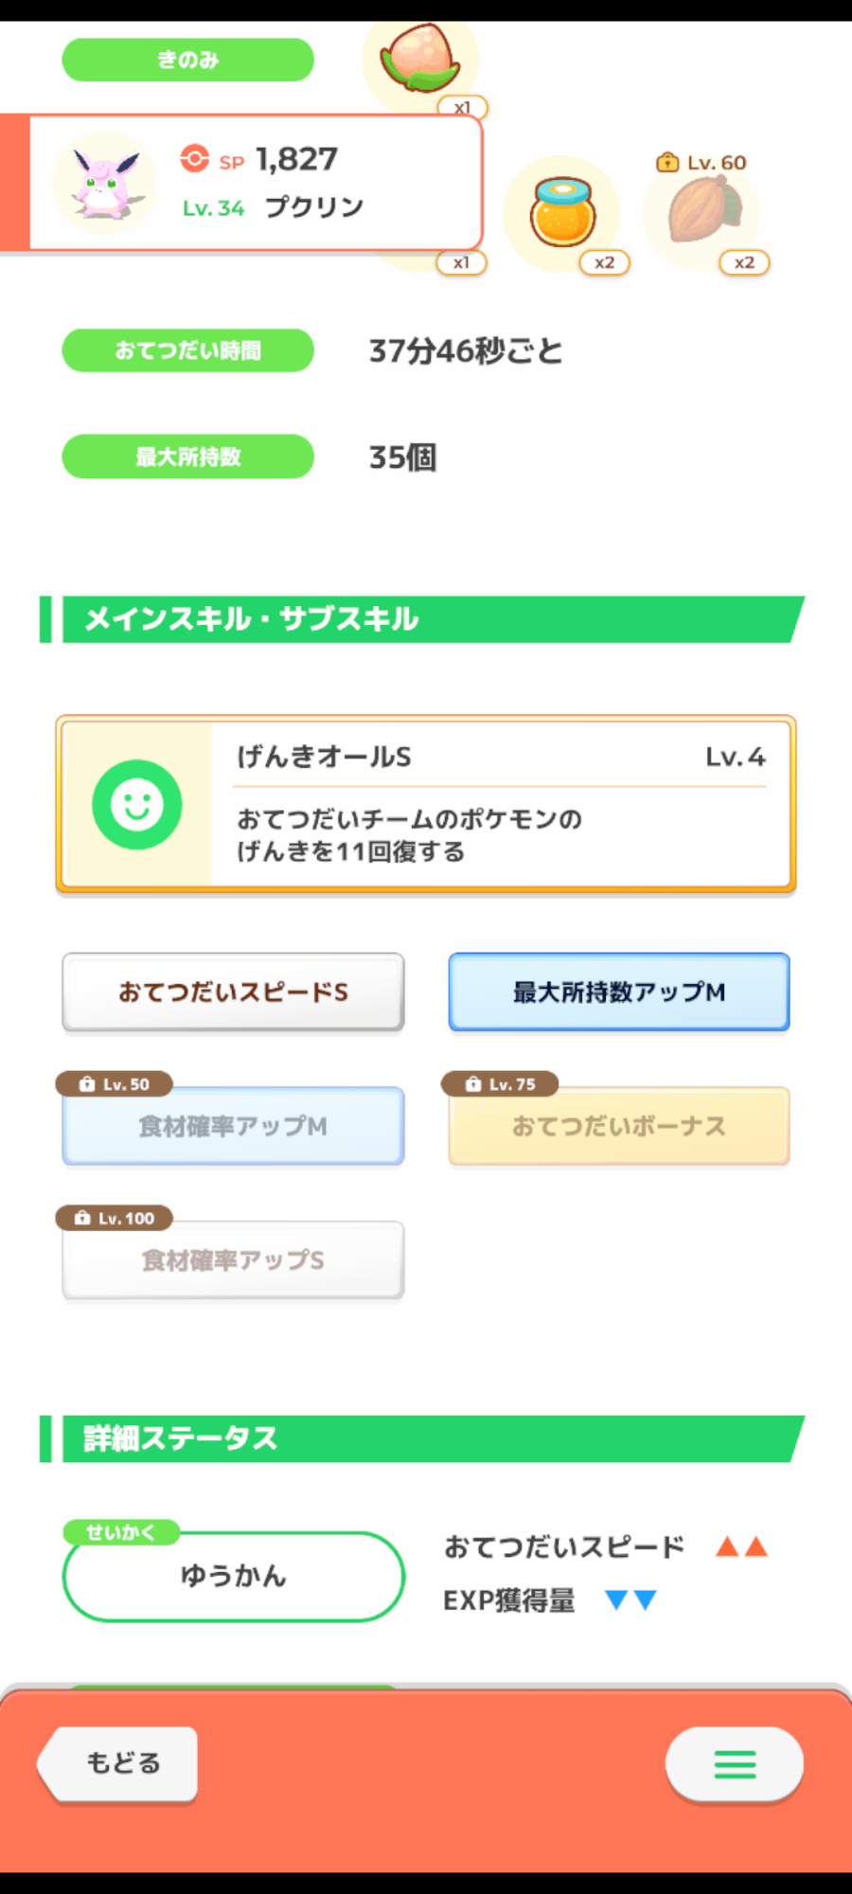This screenshot has width=852, height=1894.
Task: Tap the 最大所持数 label
Action: click(x=187, y=456)
